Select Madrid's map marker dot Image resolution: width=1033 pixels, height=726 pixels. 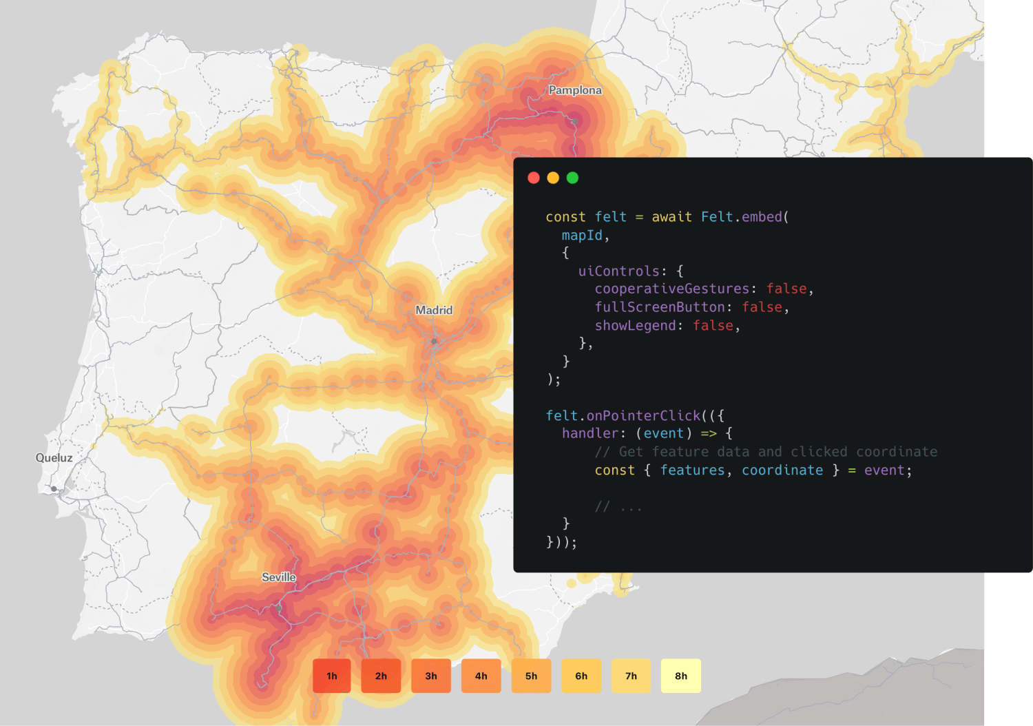coord(434,340)
